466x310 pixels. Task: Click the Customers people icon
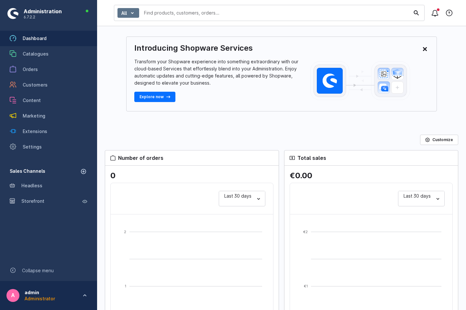(x=13, y=85)
